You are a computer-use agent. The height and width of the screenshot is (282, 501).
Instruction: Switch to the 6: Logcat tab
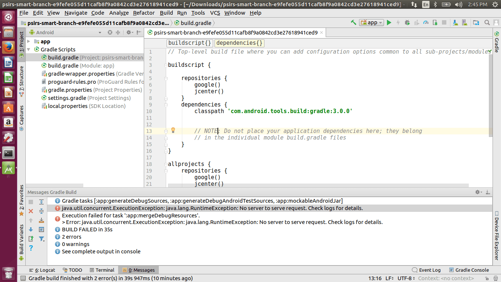click(x=42, y=270)
